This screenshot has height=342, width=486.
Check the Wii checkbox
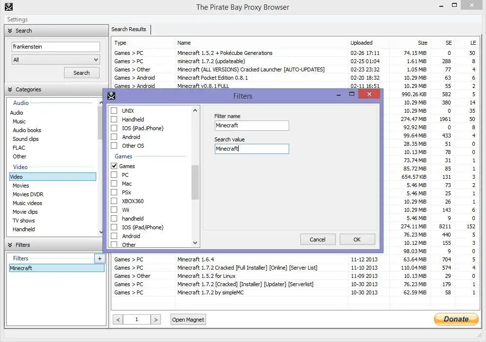coord(114,210)
